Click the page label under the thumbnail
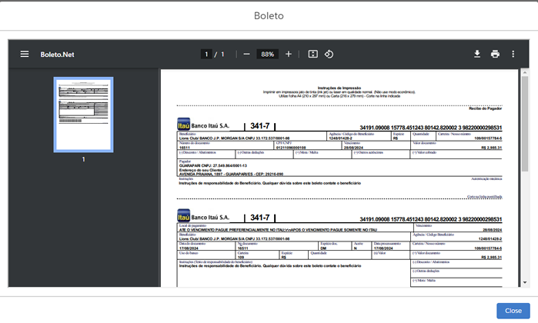Image resolution: width=538 pixels, height=323 pixels. coord(83,159)
